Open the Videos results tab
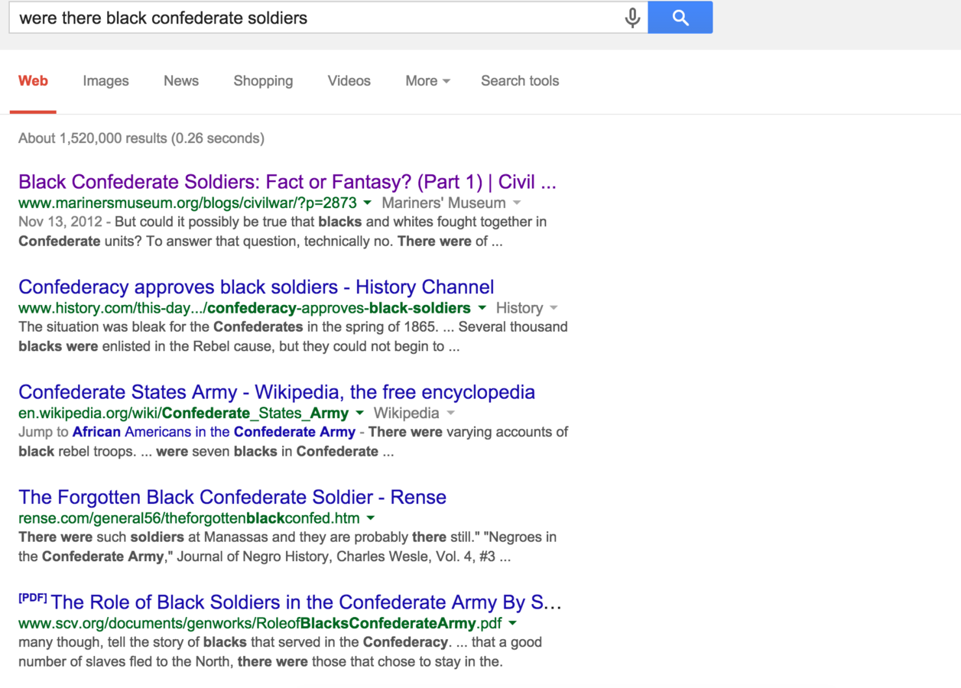961x688 pixels. 349,81
